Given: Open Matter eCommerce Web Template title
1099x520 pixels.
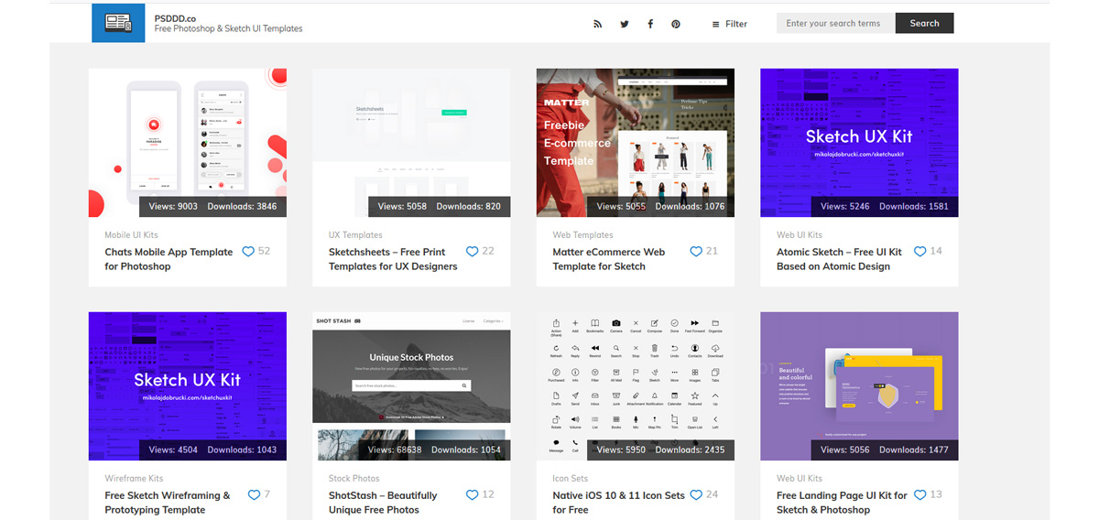Looking at the screenshot, I should tap(609, 259).
